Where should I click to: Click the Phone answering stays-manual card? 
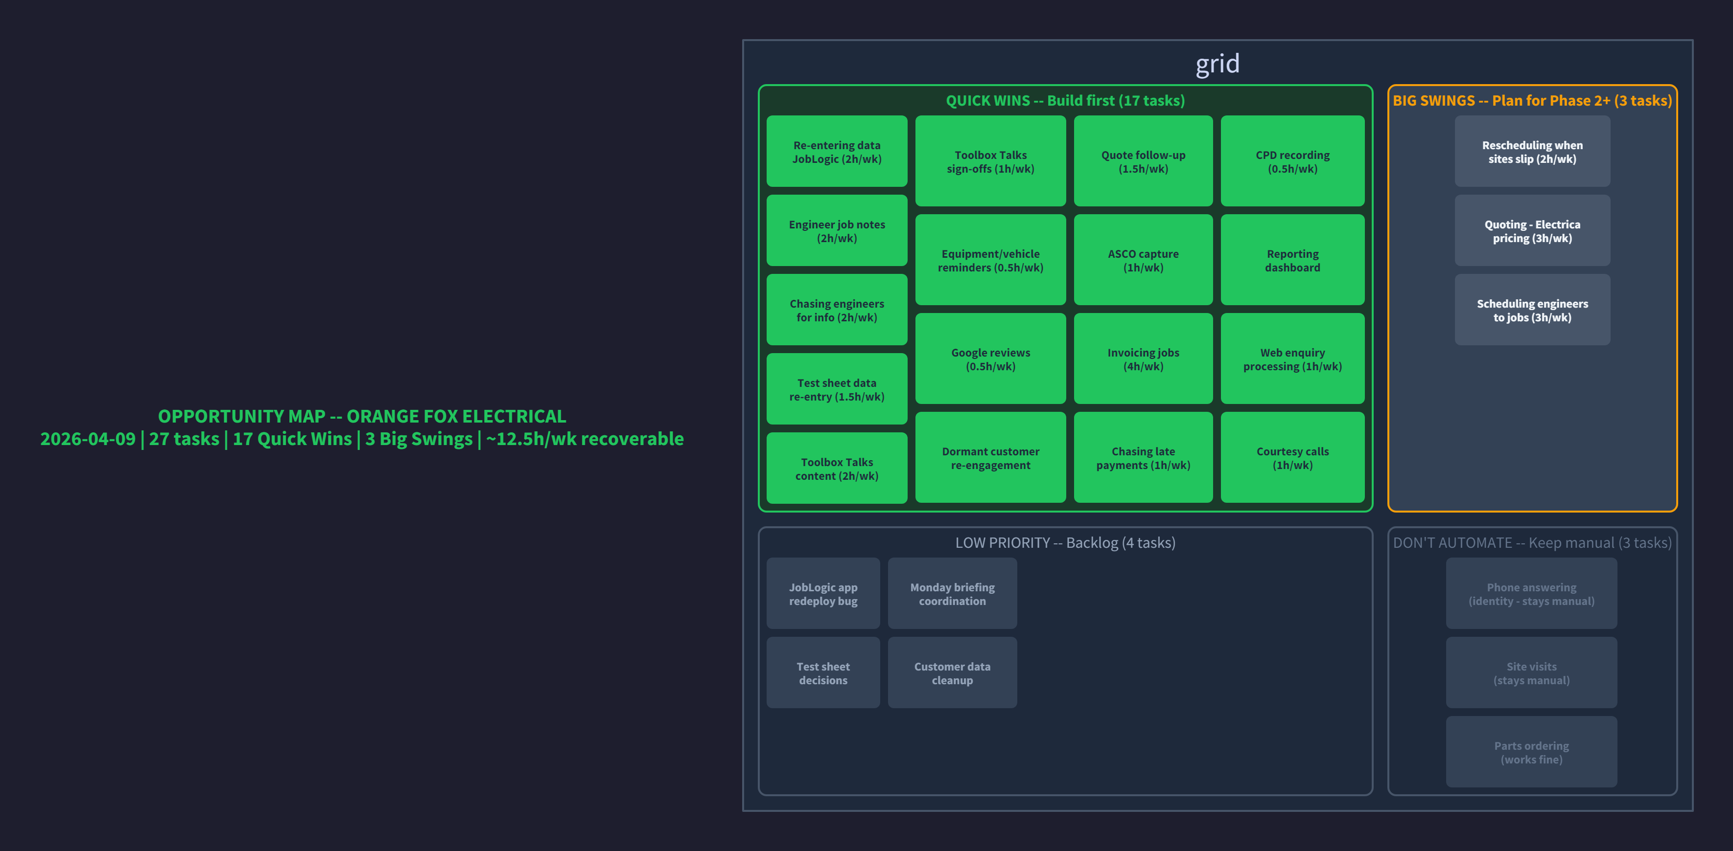click(1532, 594)
